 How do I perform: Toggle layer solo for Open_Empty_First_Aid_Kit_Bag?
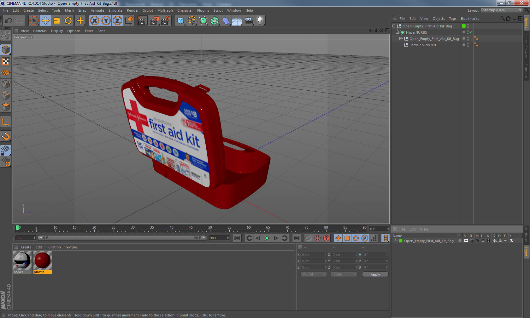pyautogui.click(x=460, y=241)
